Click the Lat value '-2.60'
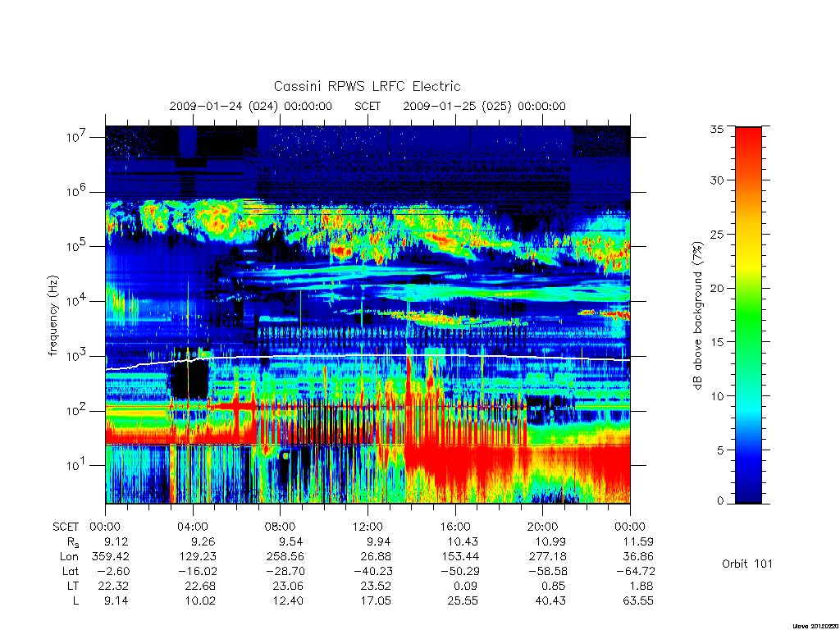The height and width of the screenshot is (630, 840). (113, 571)
